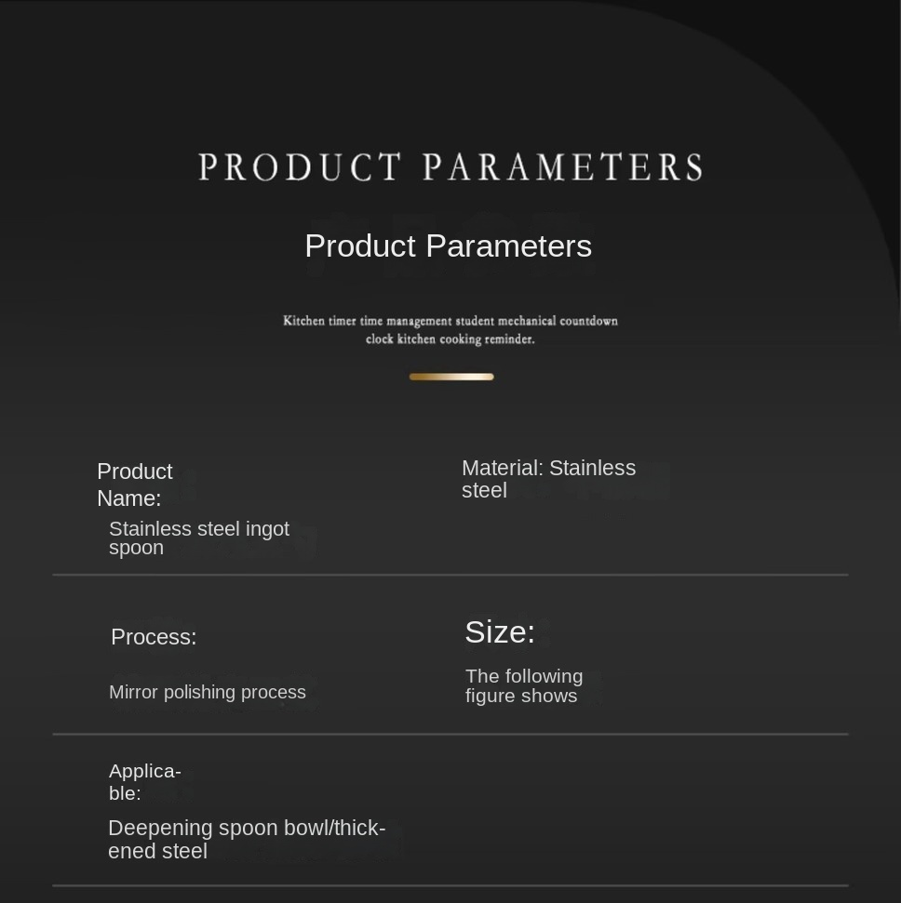The height and width of the screenshot is (903, 901).
Task: Click the word PRODUCT in serif heading
Action: tap(300, 167)
